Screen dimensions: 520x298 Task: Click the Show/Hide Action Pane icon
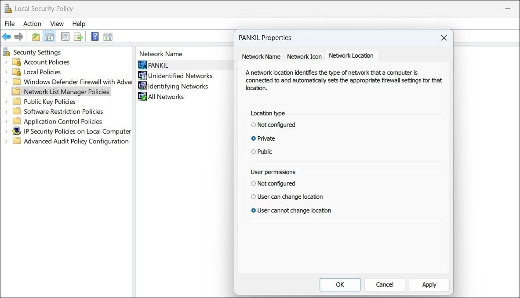point(108,37)
